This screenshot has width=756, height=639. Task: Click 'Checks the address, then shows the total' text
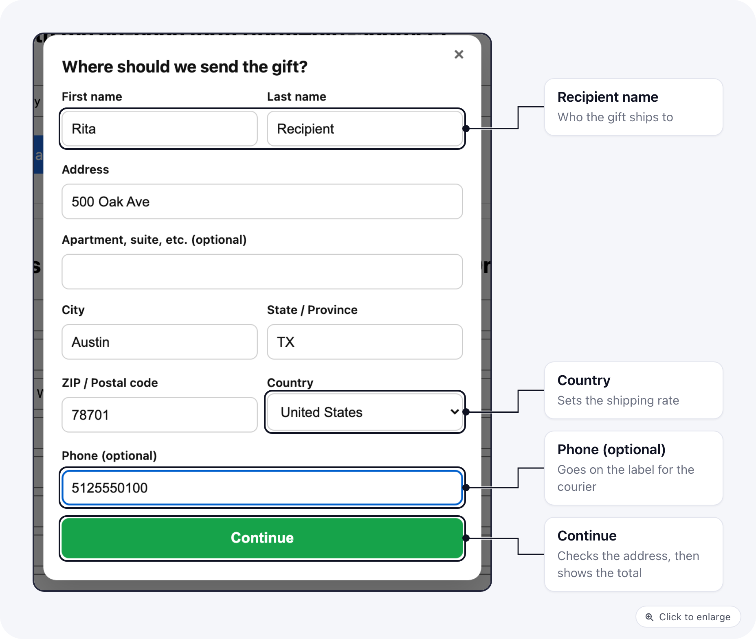[628, 564]
